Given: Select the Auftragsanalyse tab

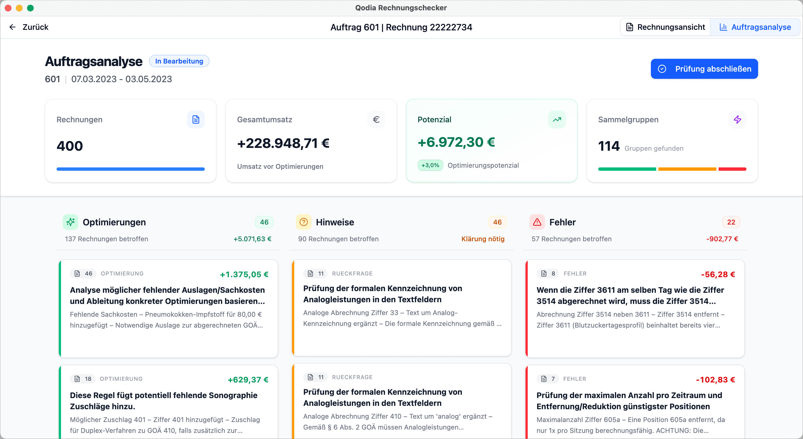Looking at the screenshot, I should tap(755, 27).
